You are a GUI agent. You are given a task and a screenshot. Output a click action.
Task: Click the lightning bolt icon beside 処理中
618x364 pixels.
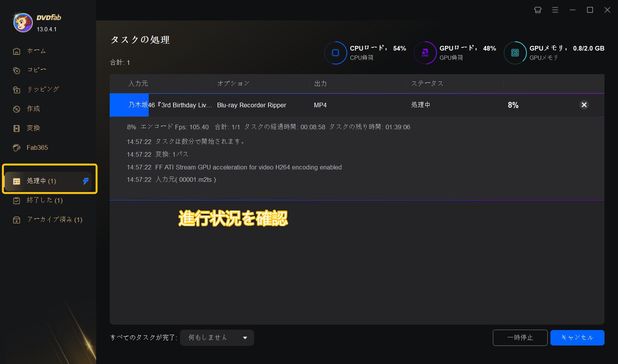tap(86, 181)
